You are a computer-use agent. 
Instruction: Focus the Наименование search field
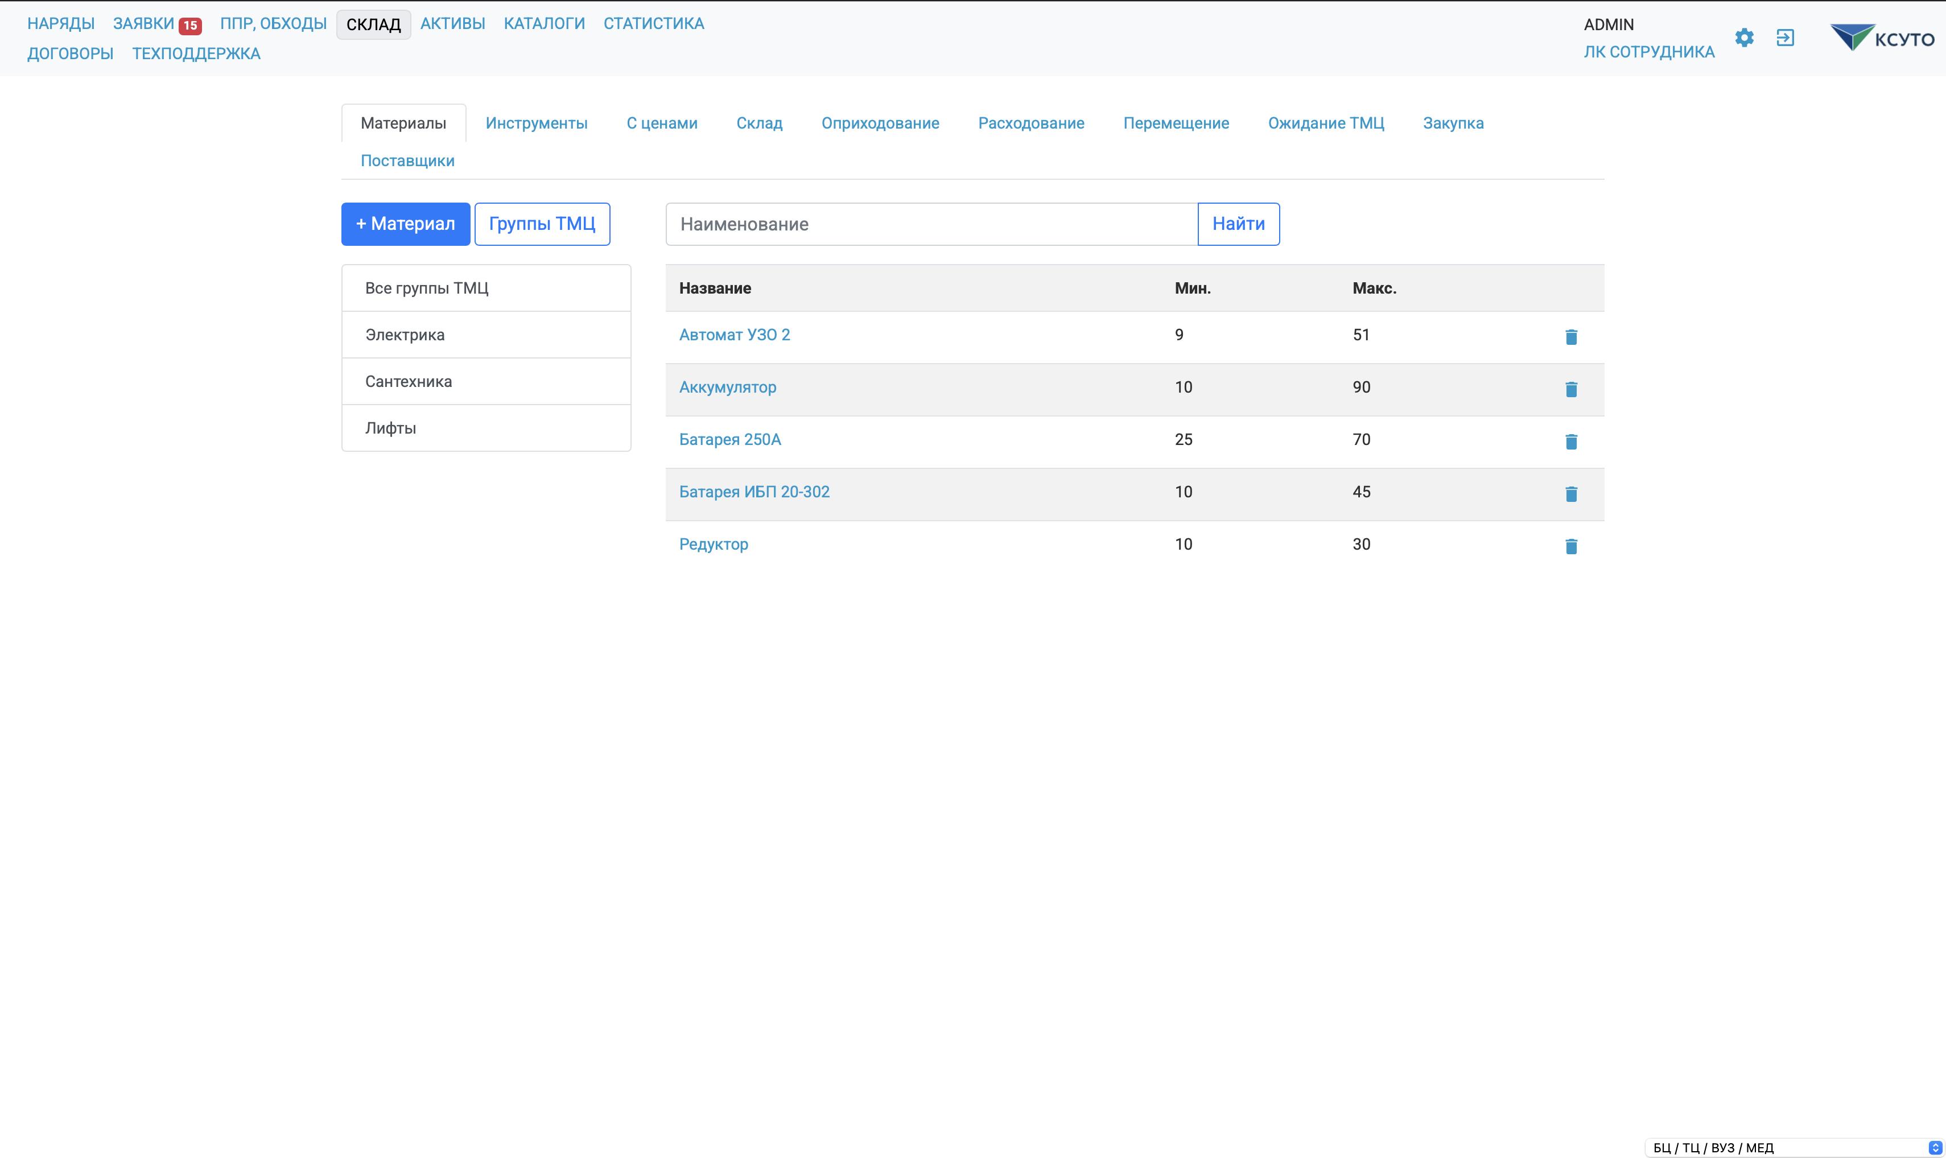pos(931,224)
